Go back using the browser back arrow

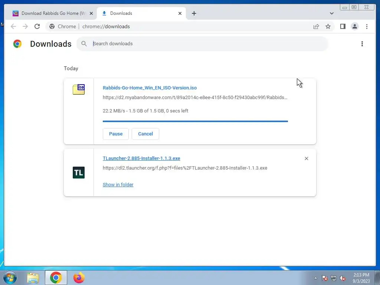[13, 26]
